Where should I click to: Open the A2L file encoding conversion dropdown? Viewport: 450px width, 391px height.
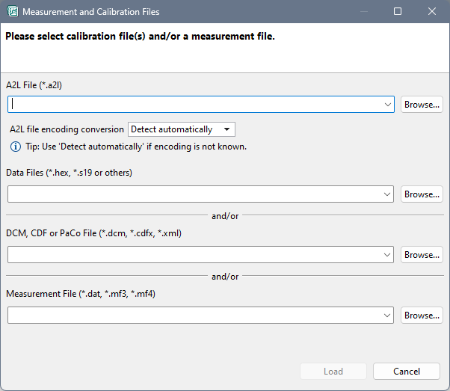point(182,129)
